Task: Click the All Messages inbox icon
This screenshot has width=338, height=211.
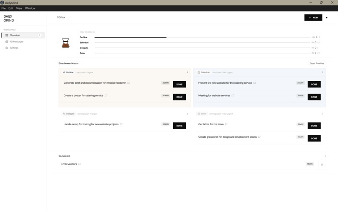Action: 7,41
